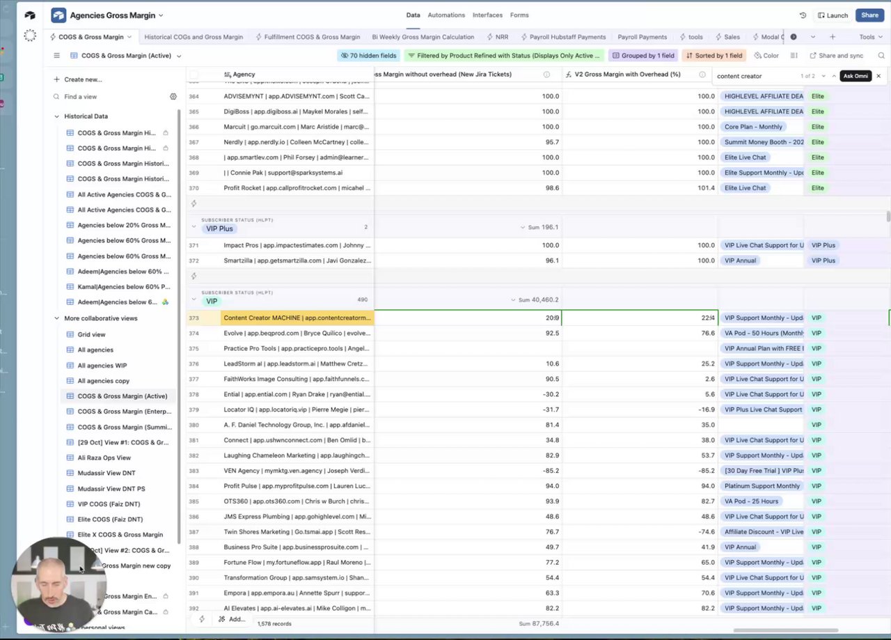Viewport: 891px width, 640px height.
Task: Click the blue Agencies Gross Margin base icon
Action: click(58, 15)
